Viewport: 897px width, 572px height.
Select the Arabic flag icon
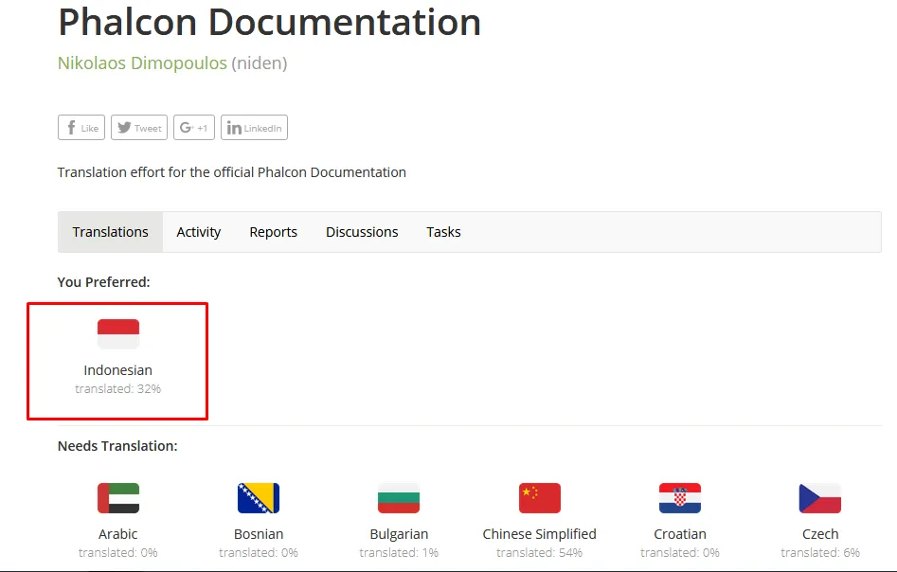(x=118, y=498)
